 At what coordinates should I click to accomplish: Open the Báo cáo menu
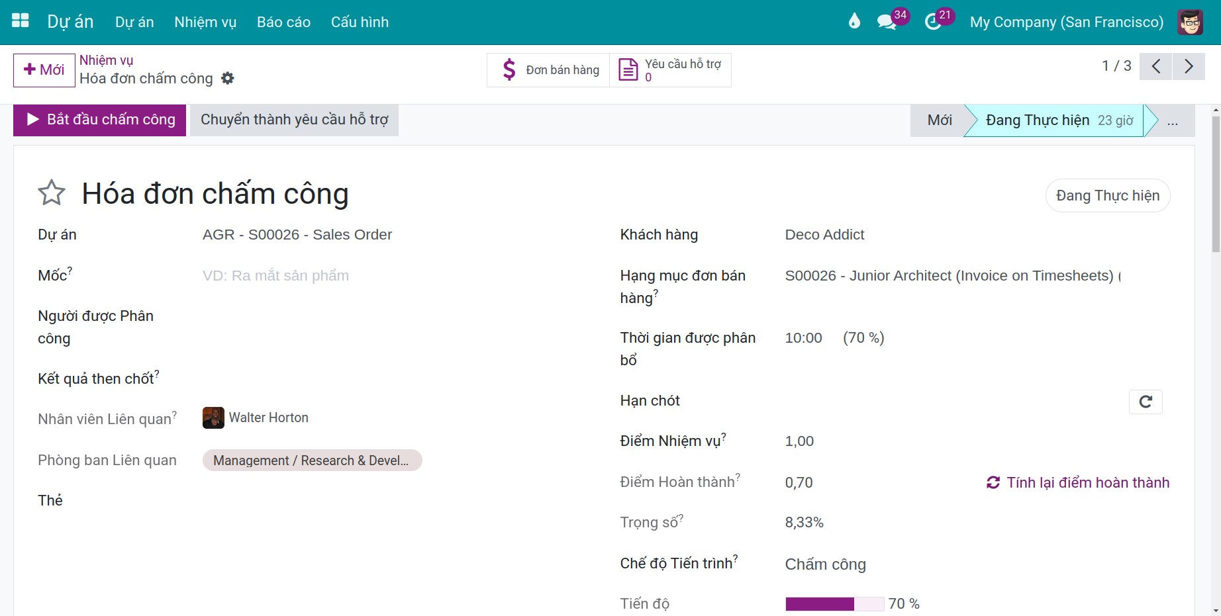pyautogui.click(x=283, y=22)
